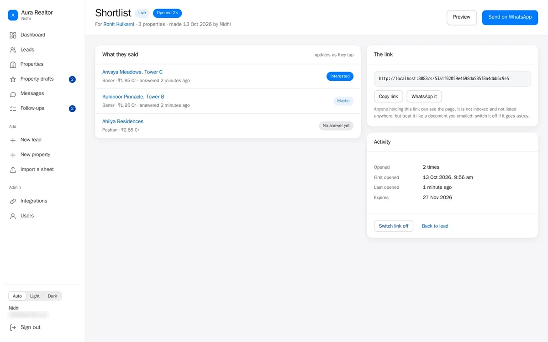Click the Copy link button
548x342 pixels.
[x=388, y=97]
